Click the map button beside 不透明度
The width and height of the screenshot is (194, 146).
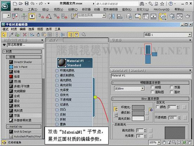pos(185,118)
